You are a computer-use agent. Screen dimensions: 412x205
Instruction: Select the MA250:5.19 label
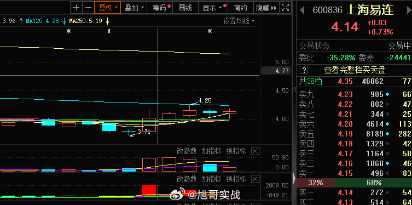tap(85, 21)
